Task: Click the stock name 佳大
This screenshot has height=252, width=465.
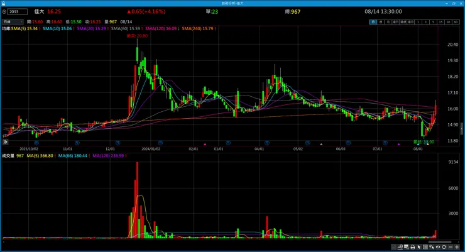Action: click(x=39, y=11)
